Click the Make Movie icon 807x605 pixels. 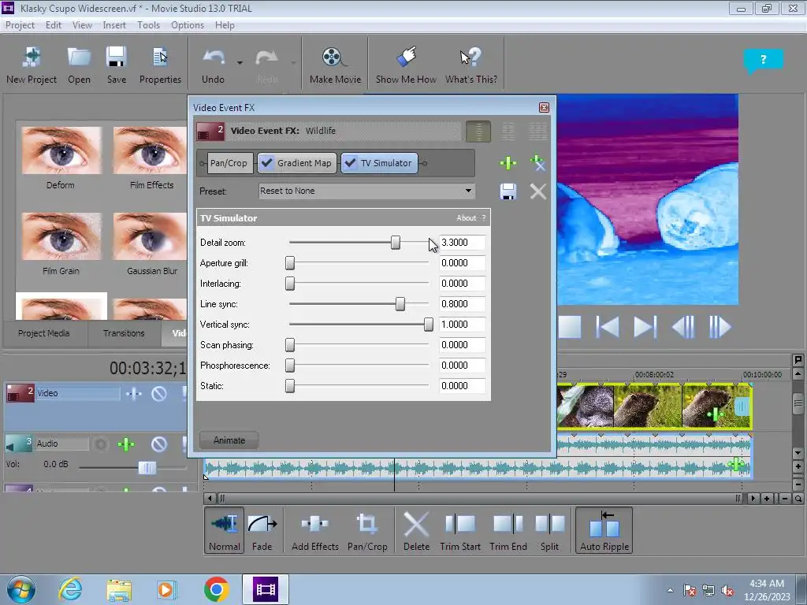click(335, 65)
